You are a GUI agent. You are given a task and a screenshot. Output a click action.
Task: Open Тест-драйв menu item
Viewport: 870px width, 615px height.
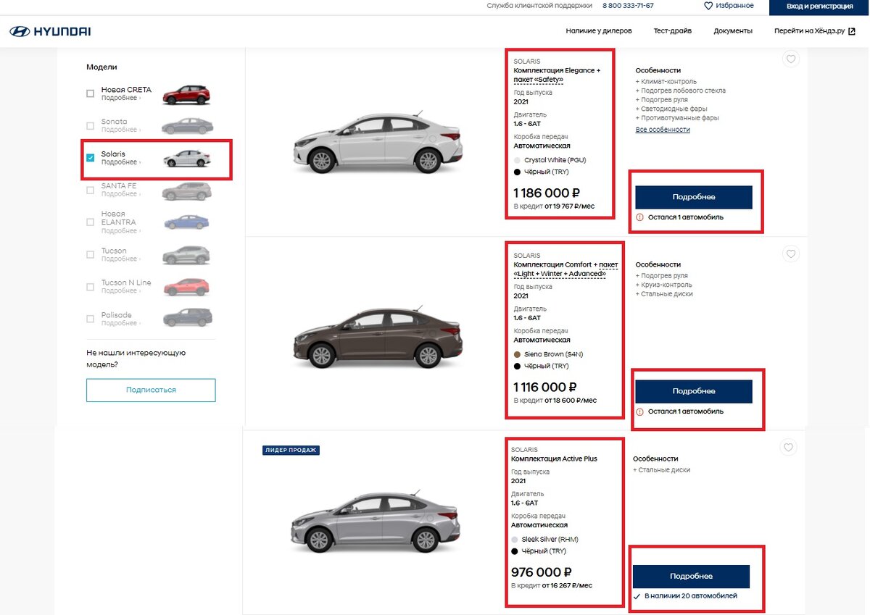tap(672, 31)
